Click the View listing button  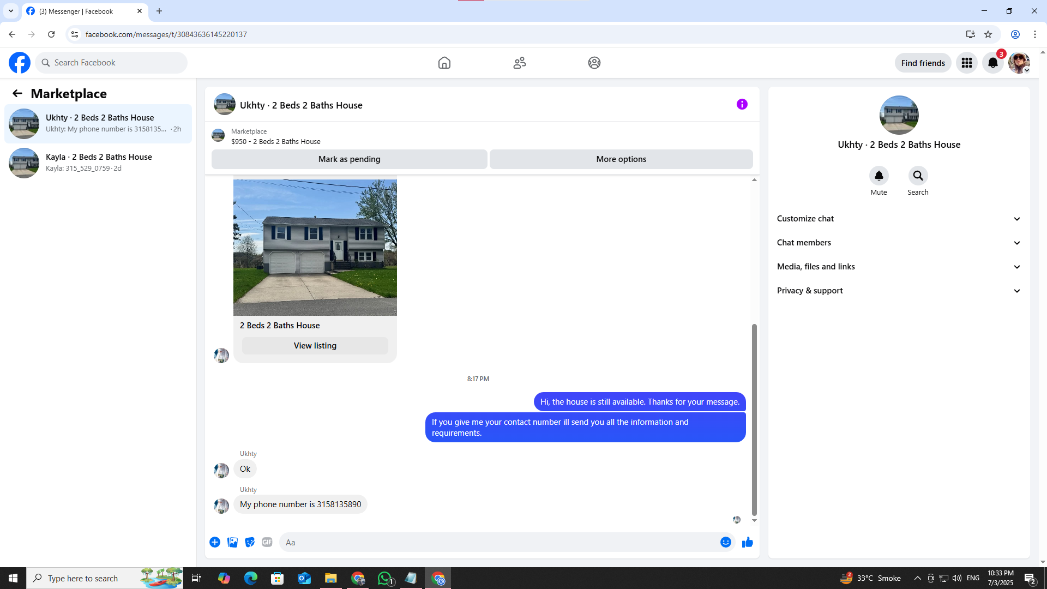(x=315, y=346)
